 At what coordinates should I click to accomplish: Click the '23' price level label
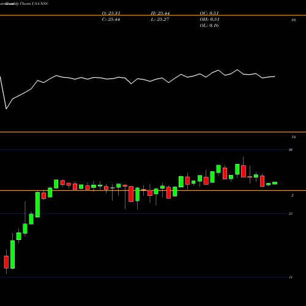click(291, 214)
